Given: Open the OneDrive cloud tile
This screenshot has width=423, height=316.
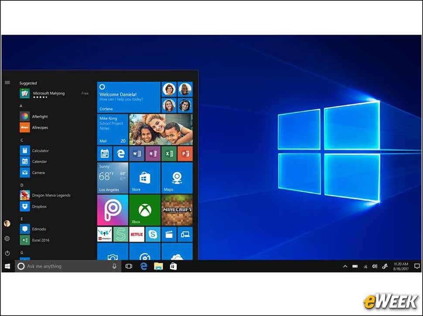Looking at the screenshot, I should click(177, 251).
